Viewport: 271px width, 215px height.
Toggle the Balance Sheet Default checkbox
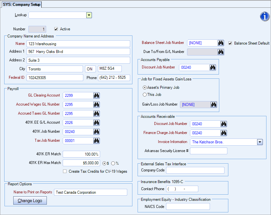230,43
